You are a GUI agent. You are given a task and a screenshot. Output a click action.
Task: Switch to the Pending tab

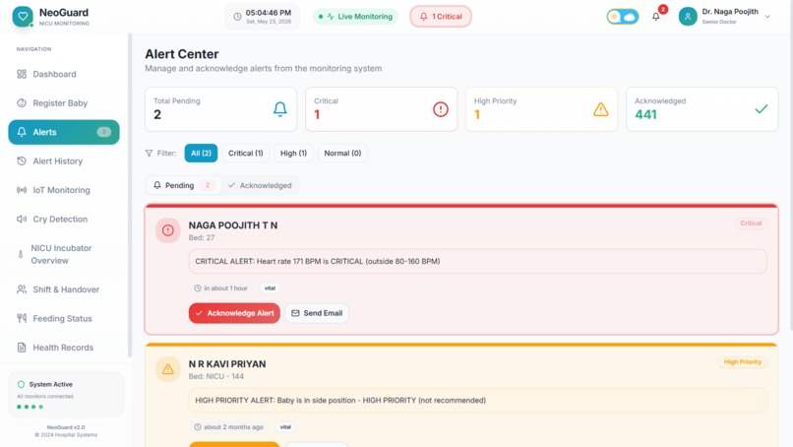[x=184, y=185]
